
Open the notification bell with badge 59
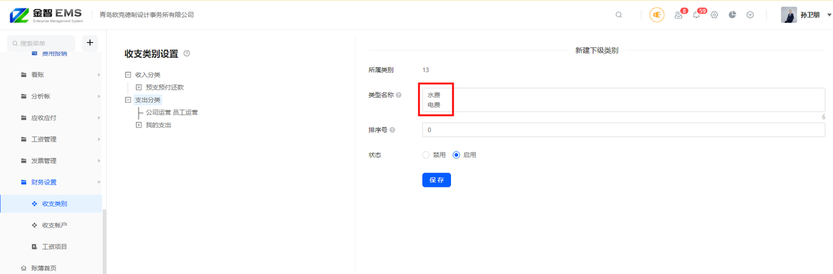(x=696, y=15)
